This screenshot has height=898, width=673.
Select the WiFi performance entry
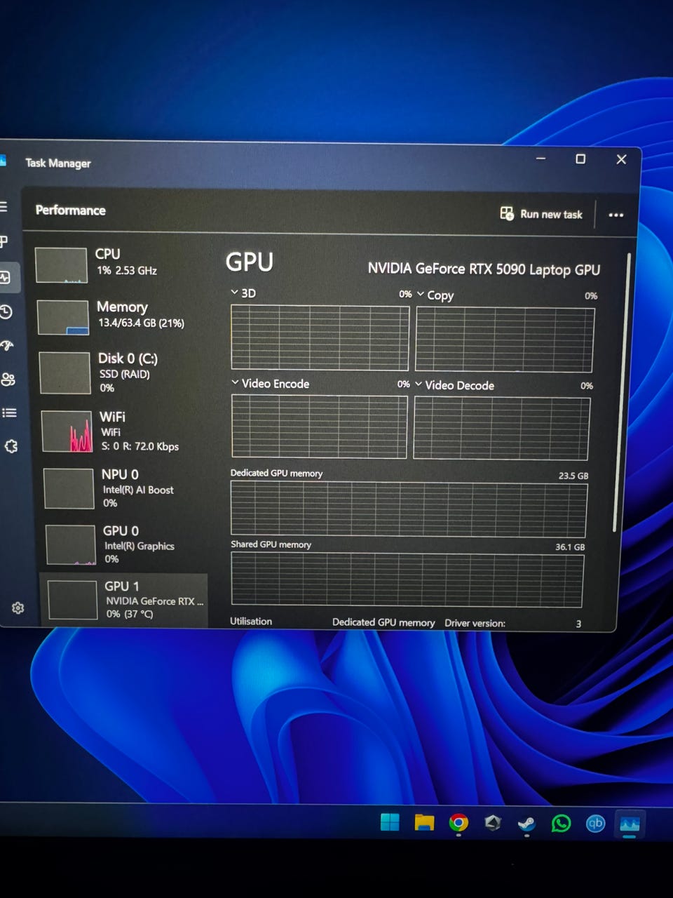(x=123, y=431)
